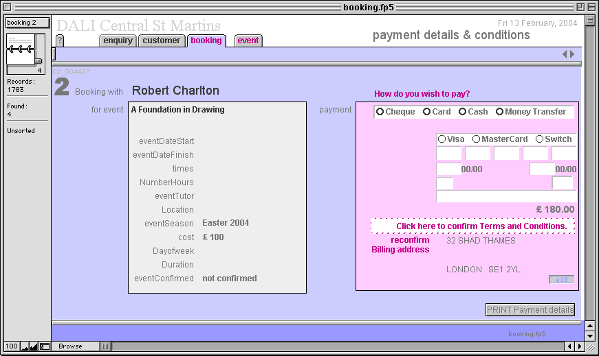Click the question mark help tab

[x=60, y=40]
